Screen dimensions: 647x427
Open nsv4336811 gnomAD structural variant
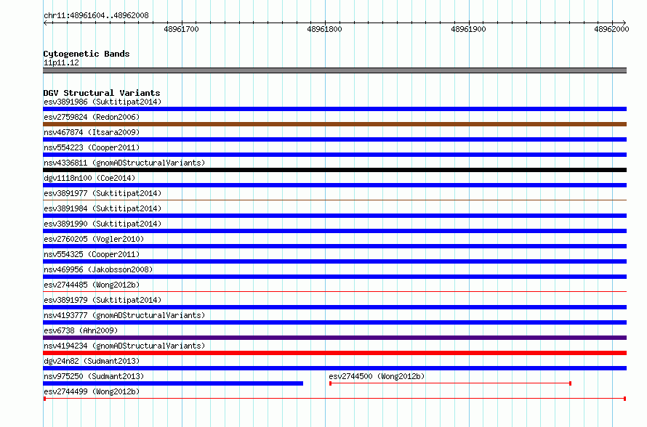[124, 163]
